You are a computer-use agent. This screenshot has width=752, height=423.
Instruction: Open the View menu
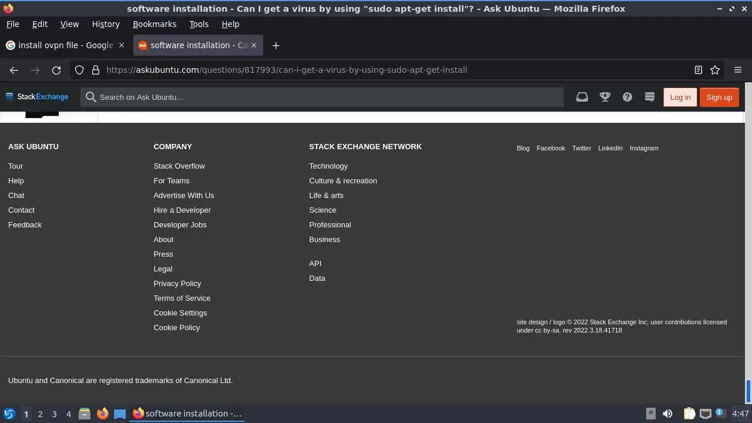pos(69,24)
